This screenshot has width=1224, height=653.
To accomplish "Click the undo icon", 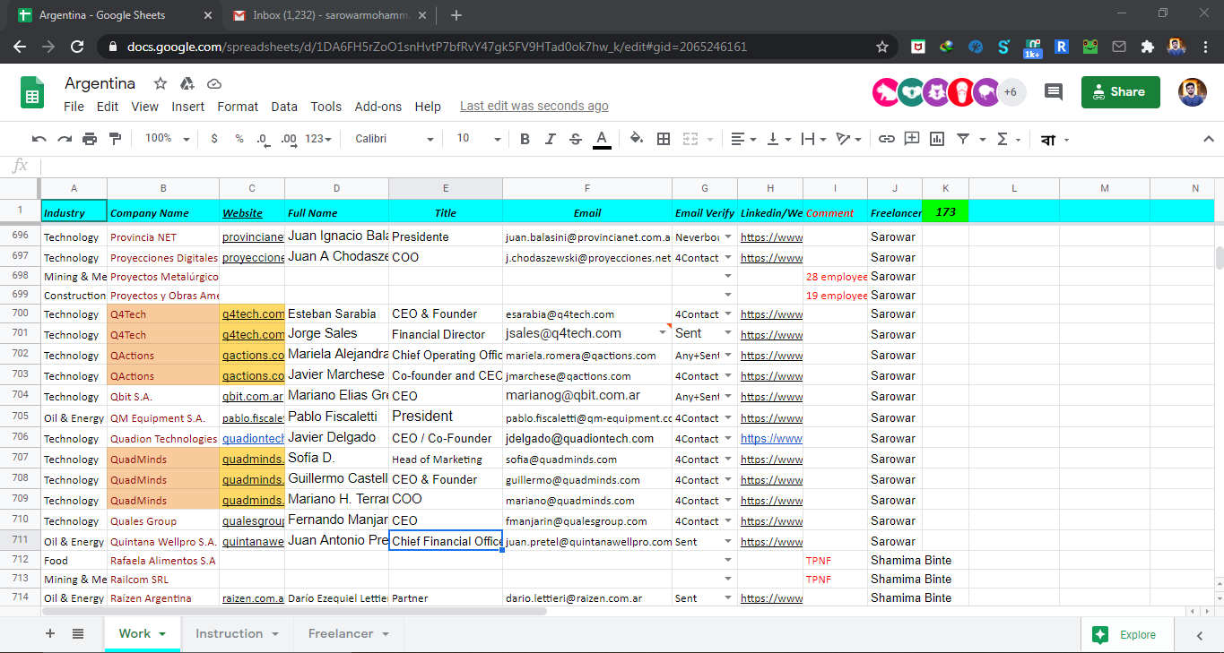I will pyautogui.click(x=37, y=139).
